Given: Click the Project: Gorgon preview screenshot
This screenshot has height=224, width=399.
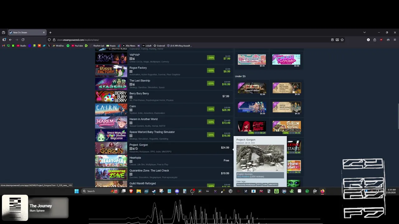Looking at the screenshot, I should pos(260,158).
